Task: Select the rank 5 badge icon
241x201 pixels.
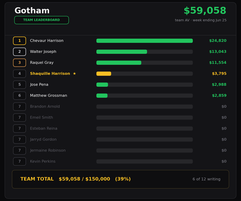Action: coord(19,85)
